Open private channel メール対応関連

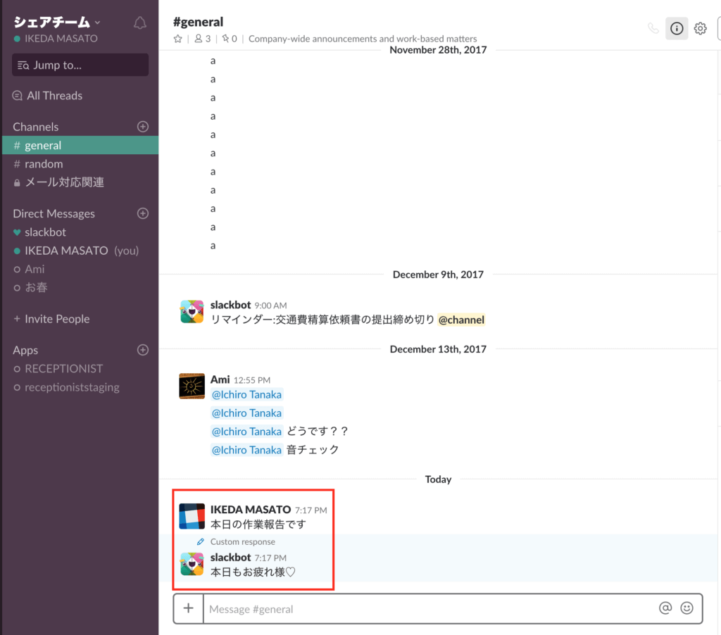(63, 182)
